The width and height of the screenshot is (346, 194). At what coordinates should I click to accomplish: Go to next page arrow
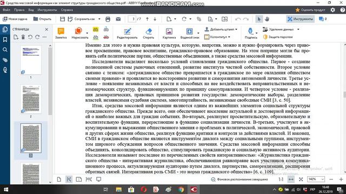155,19
